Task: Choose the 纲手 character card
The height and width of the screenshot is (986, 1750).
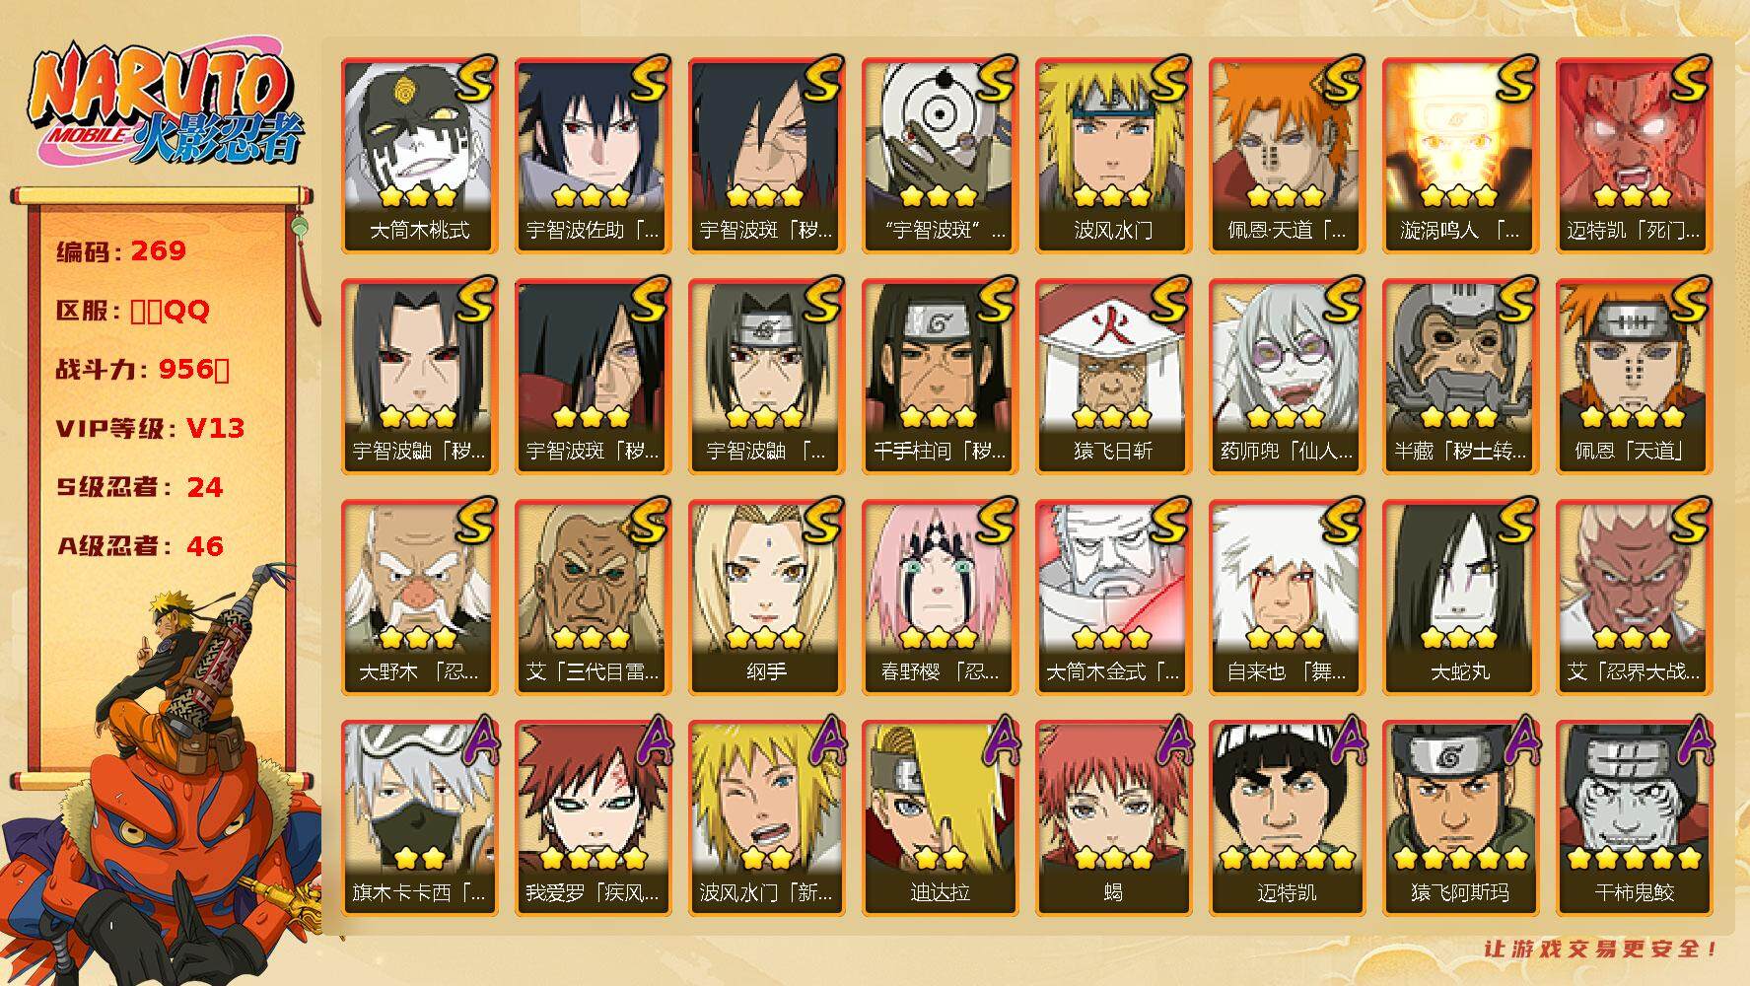Action: [x=767, y=598]
